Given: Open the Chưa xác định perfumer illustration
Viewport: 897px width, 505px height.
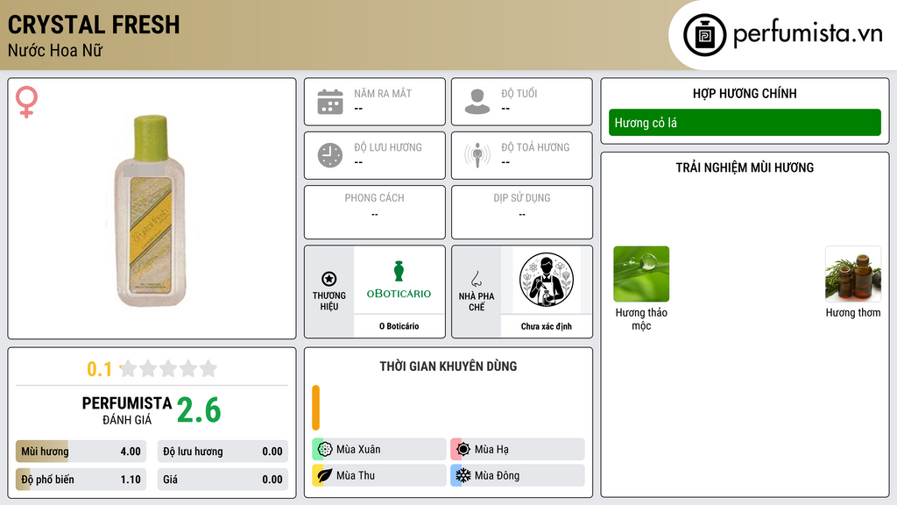Looking at the screenshot, I should point(547,281).
